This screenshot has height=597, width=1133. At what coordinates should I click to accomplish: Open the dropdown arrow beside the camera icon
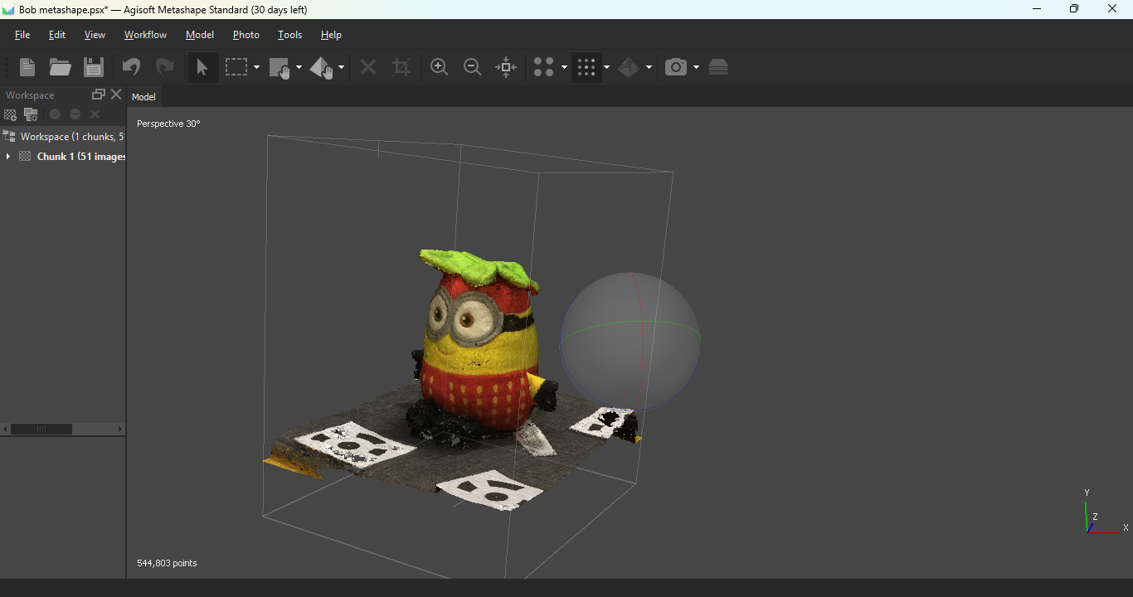click(x=696, y=67)
